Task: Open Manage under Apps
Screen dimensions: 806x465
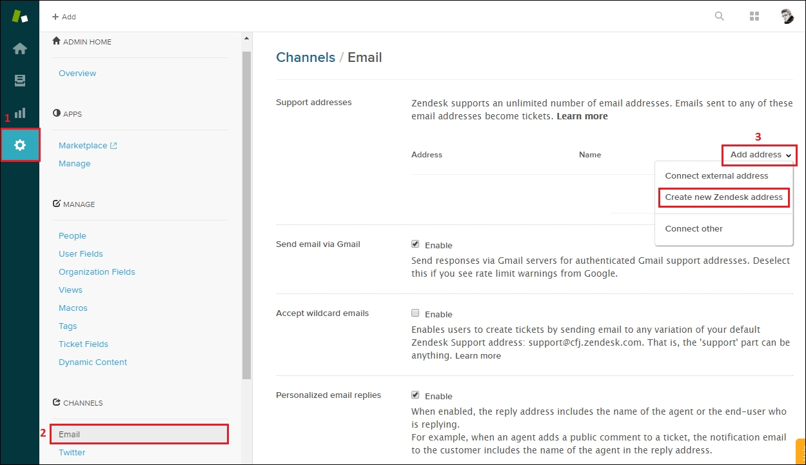Action: click(x=75, y=163)
